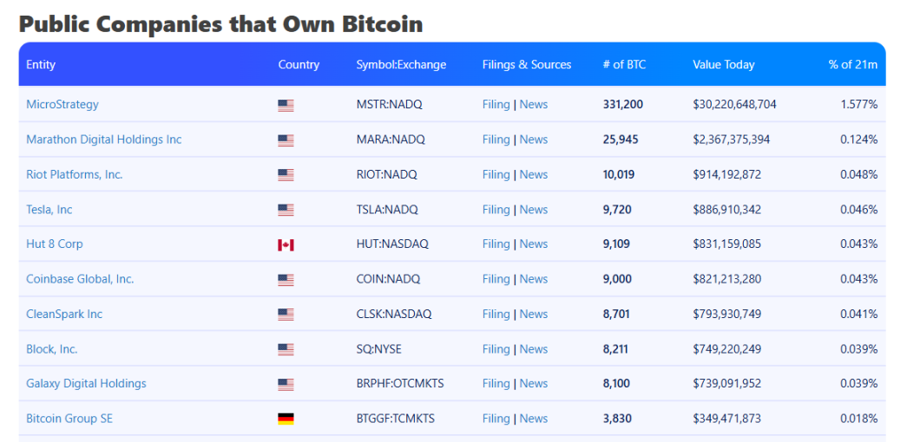Open the News link for Coinbase Global
The width and height of the screenshot is (907, 442).
click(x=534, y=279)
